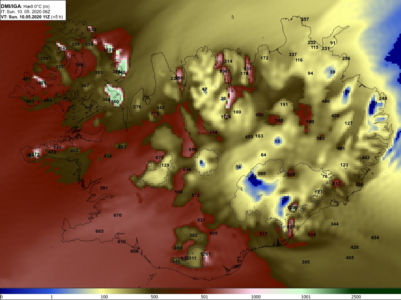Click the map value 256
The width and height of the screenshot is (401, 300).
pyautogui.click(x=346, y=58)
